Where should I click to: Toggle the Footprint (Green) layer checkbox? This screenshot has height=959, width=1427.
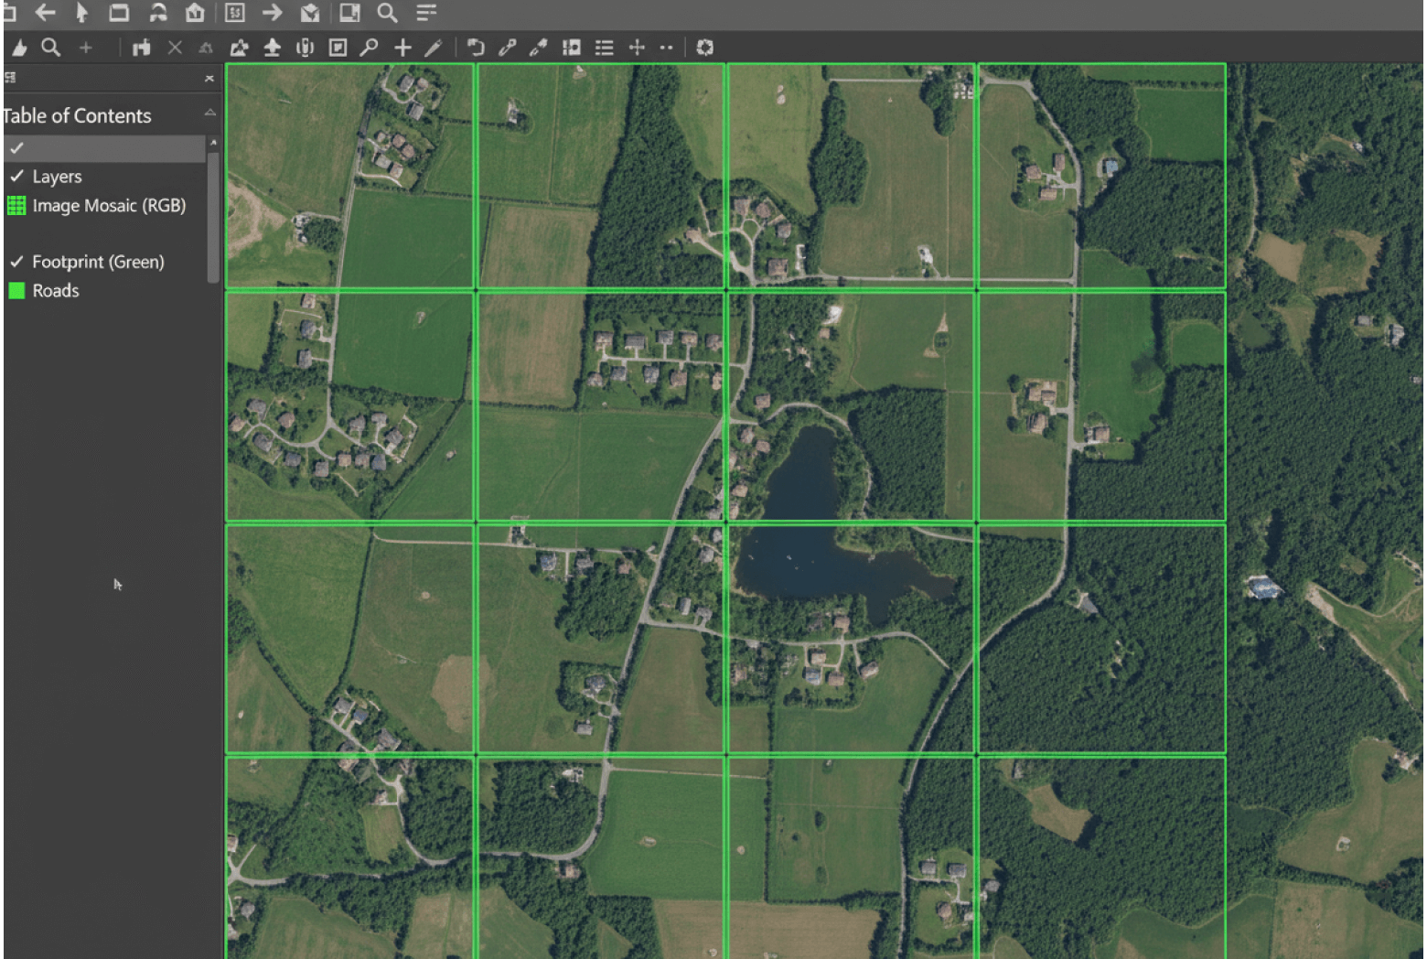(16, 262)
